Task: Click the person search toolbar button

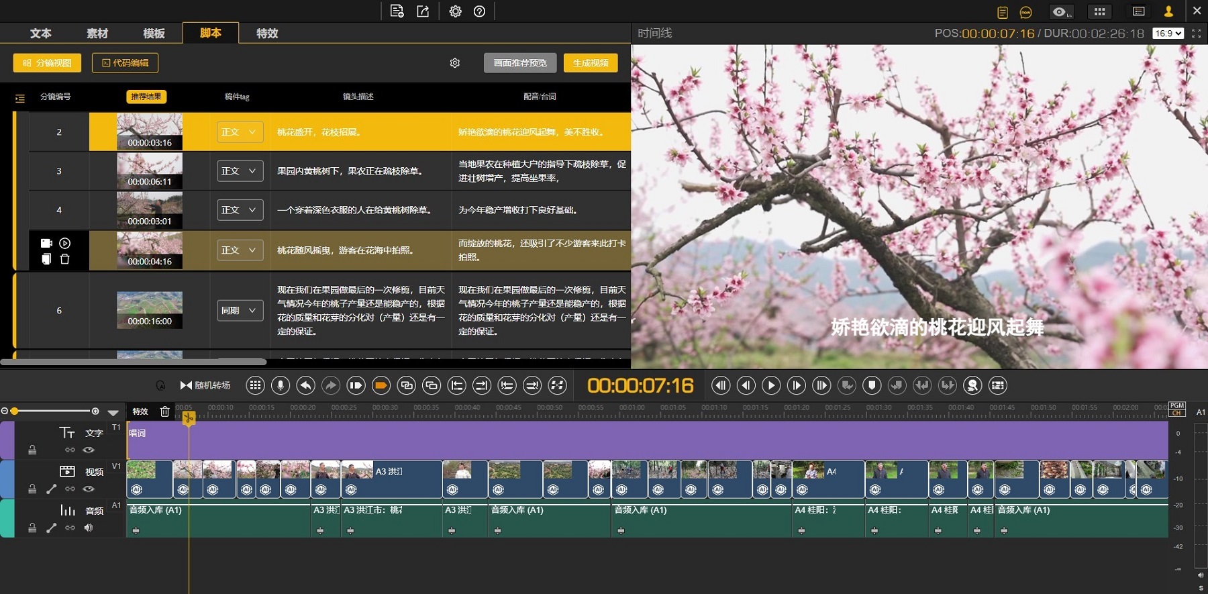Action: coord(972,385)
